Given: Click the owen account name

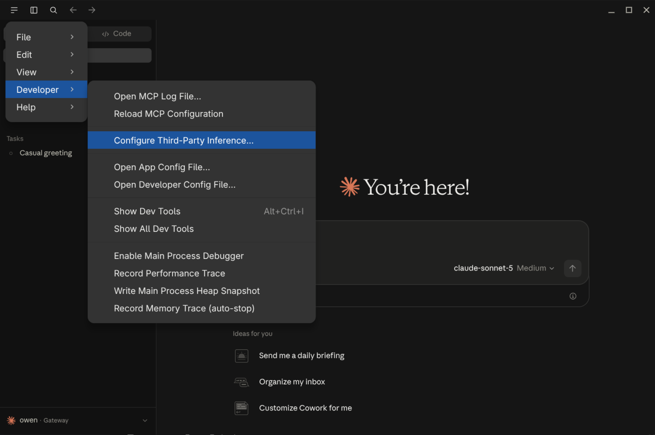Looking at the screenshot, I should 29,420.
